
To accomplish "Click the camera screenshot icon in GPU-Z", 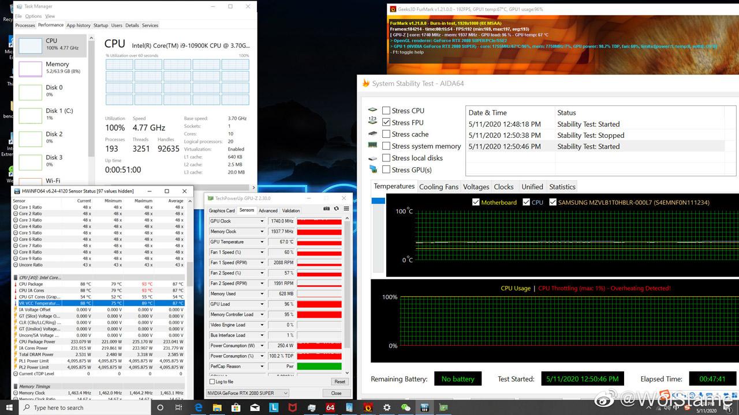I will pos(326,208).
